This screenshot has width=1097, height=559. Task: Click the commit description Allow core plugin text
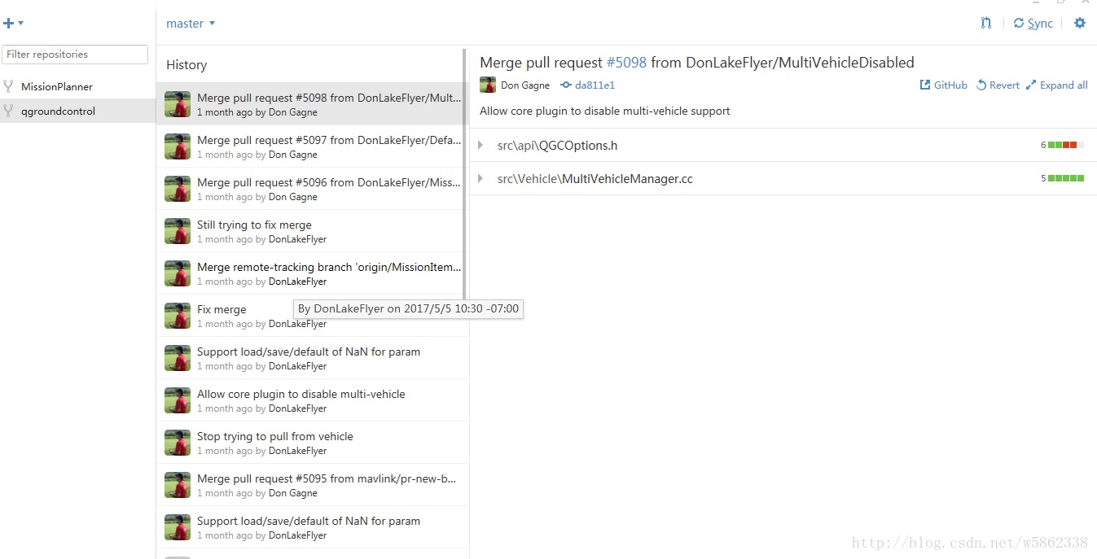click(x=605, y=111)
